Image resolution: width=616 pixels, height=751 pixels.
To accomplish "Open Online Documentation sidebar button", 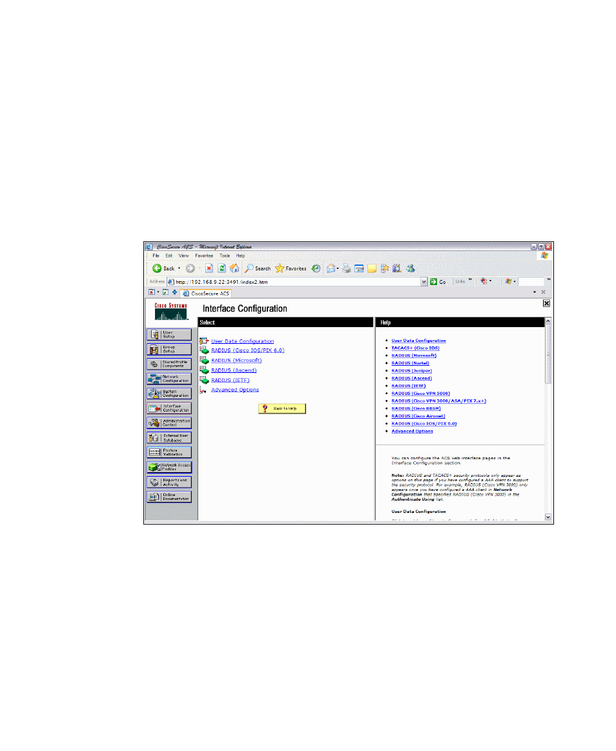I will [x=169, y=497].
